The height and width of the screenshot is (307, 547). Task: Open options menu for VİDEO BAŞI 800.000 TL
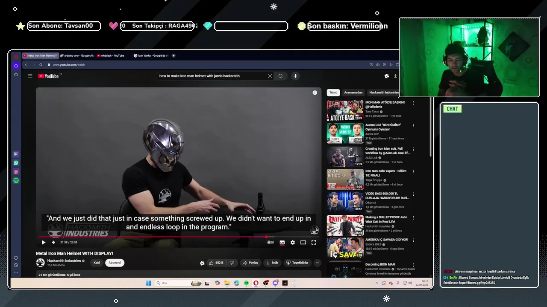pyautogui.click(x=413, y=194)
